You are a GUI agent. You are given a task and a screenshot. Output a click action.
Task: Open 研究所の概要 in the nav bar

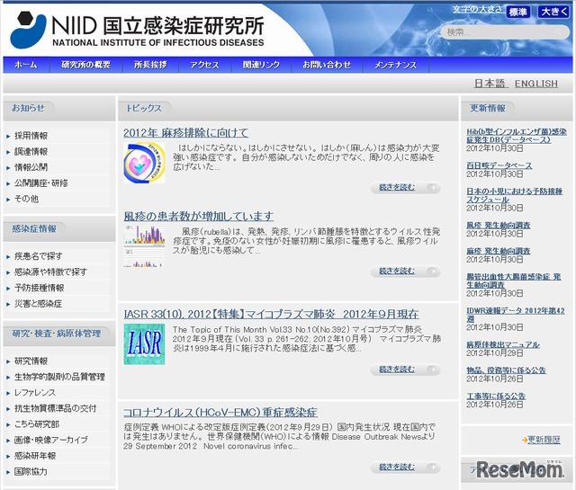point(86,65)
